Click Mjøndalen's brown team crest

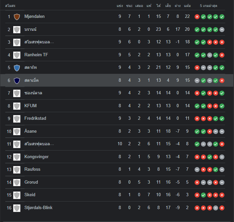(17, 17)
